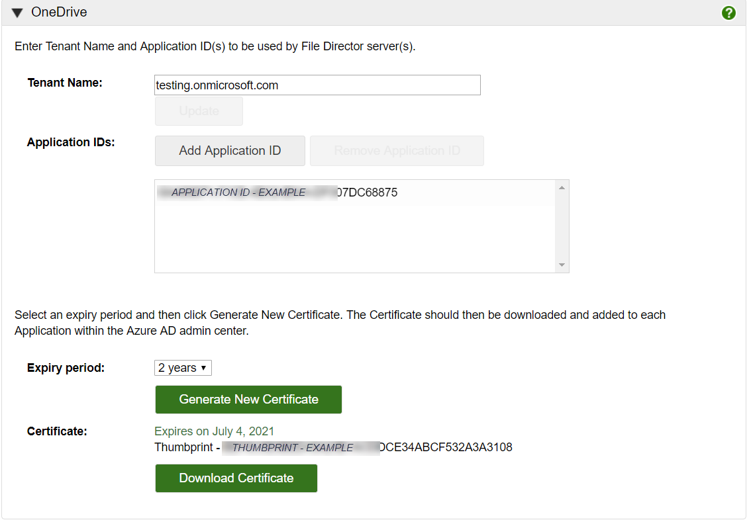Select the application ID ending in 07DC68875

pos(278,193)
